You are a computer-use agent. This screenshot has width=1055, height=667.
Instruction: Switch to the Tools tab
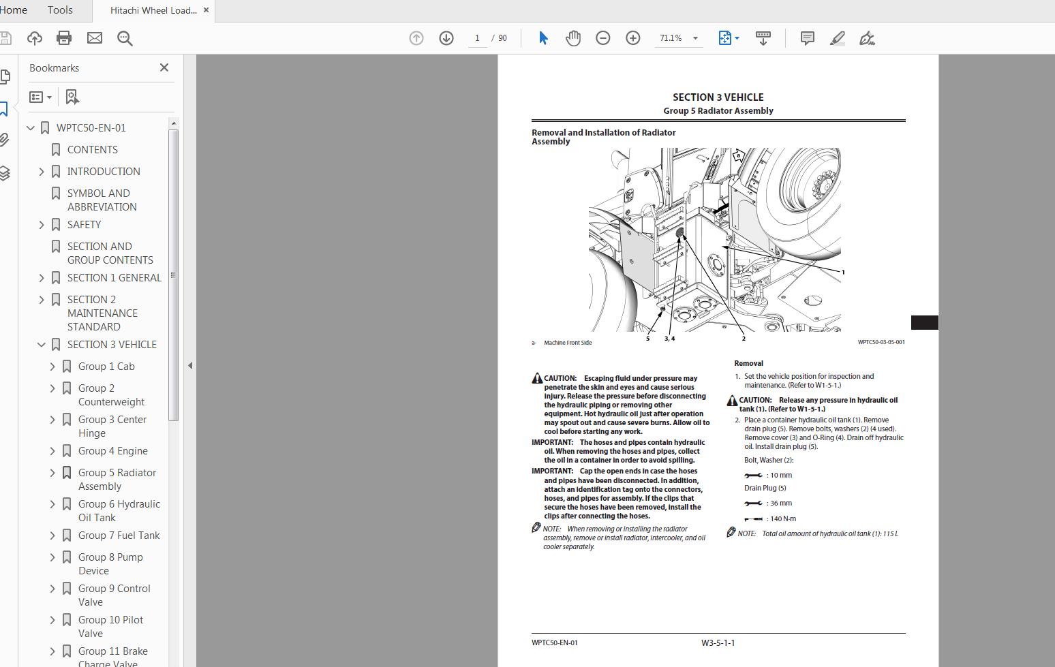[59, 10]
